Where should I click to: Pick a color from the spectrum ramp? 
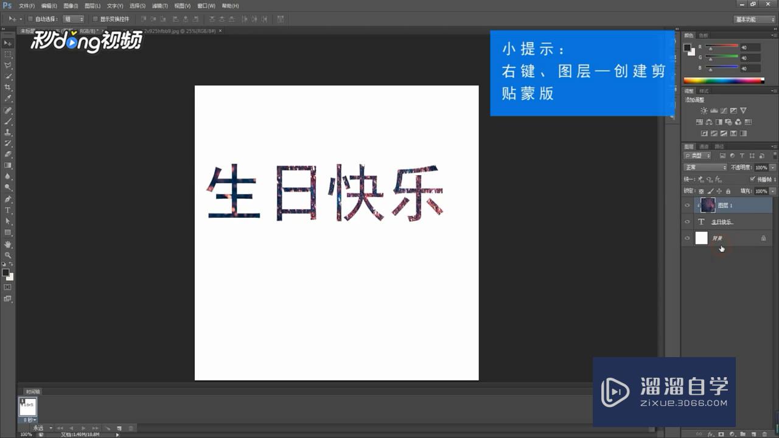coord(724,80)
